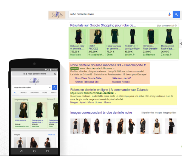182x156 pixels.
Task: Clear the phone search box with X
Action: pos(50,87)
